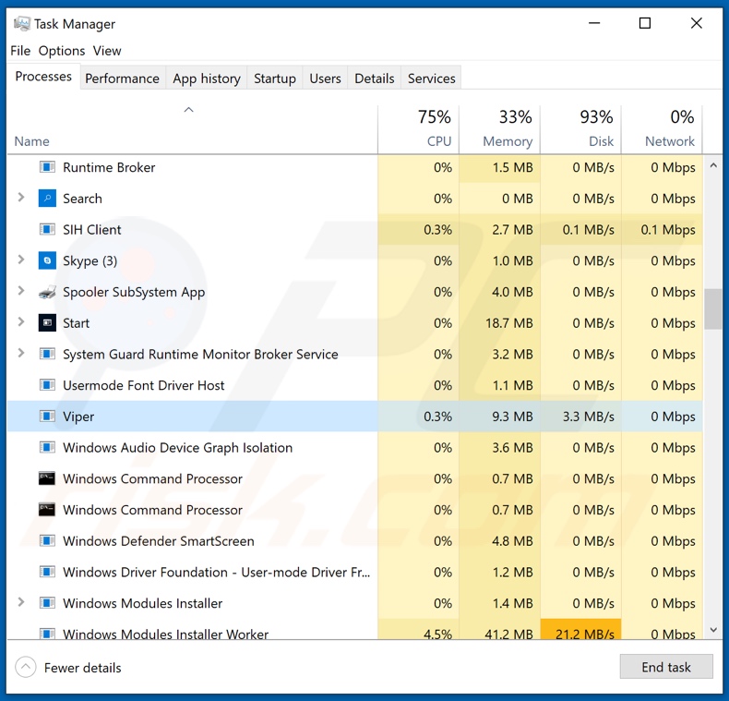The height and width of the screenshot is (701, 729).
Task: Click the scrollbar up arrow
Action: click(713, 165)
